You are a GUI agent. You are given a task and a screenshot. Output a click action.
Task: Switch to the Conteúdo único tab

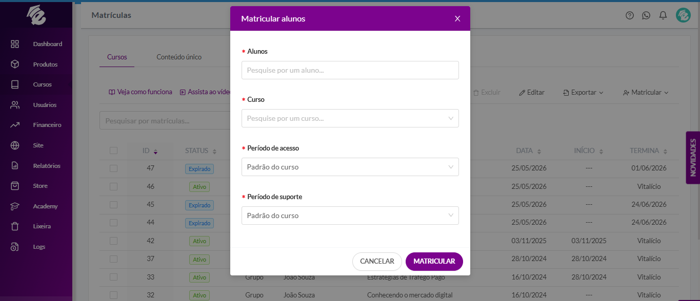pyautogui.click(x=179, y=57)
